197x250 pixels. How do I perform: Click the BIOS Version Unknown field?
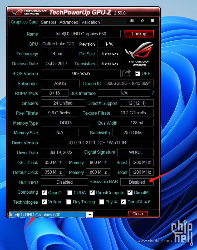tap(81, 73)
